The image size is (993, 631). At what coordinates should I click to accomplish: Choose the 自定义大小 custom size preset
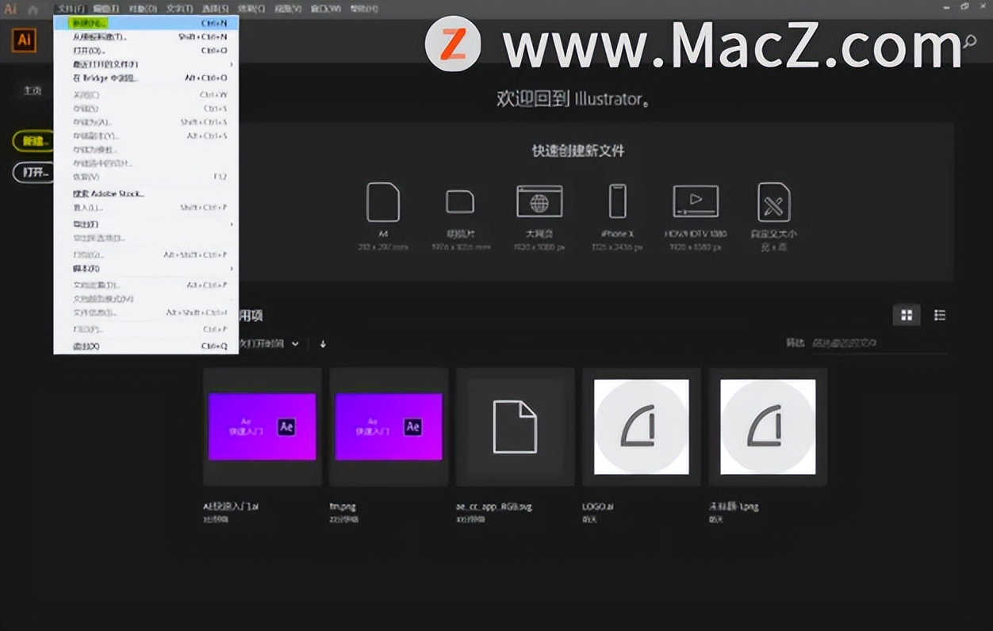point(773,202)
